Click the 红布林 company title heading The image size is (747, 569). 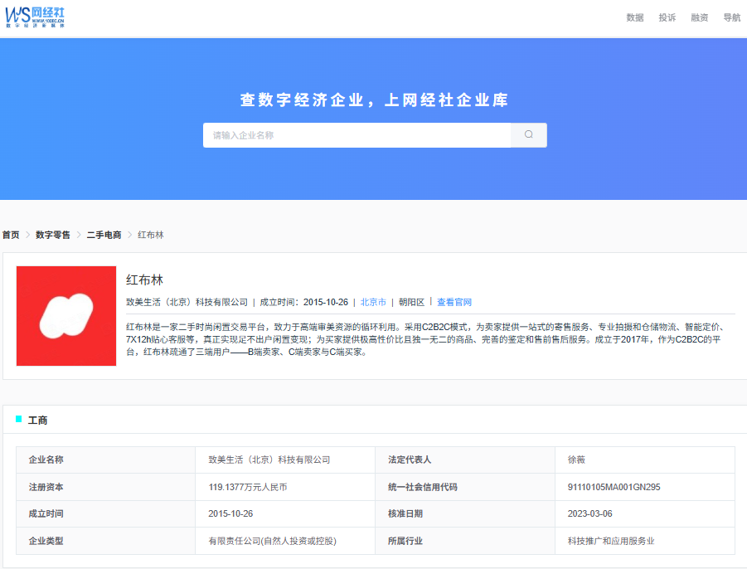tap(144, 280)
